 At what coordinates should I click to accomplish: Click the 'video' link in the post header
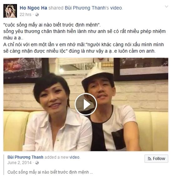(x=116, y=8)
